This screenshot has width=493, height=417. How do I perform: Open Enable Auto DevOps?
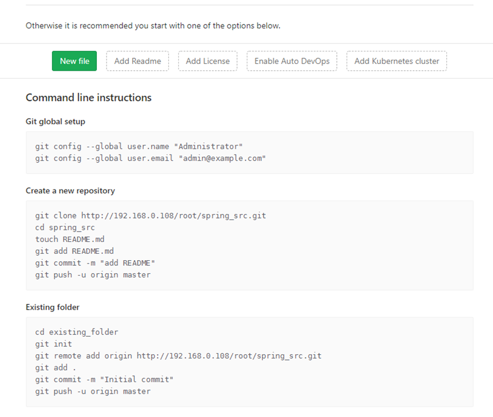tap(292, 60)
